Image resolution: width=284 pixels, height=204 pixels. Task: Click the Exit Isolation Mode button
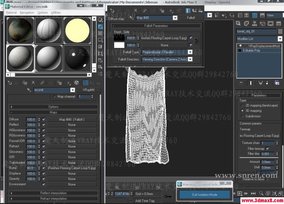click(204, 195)
